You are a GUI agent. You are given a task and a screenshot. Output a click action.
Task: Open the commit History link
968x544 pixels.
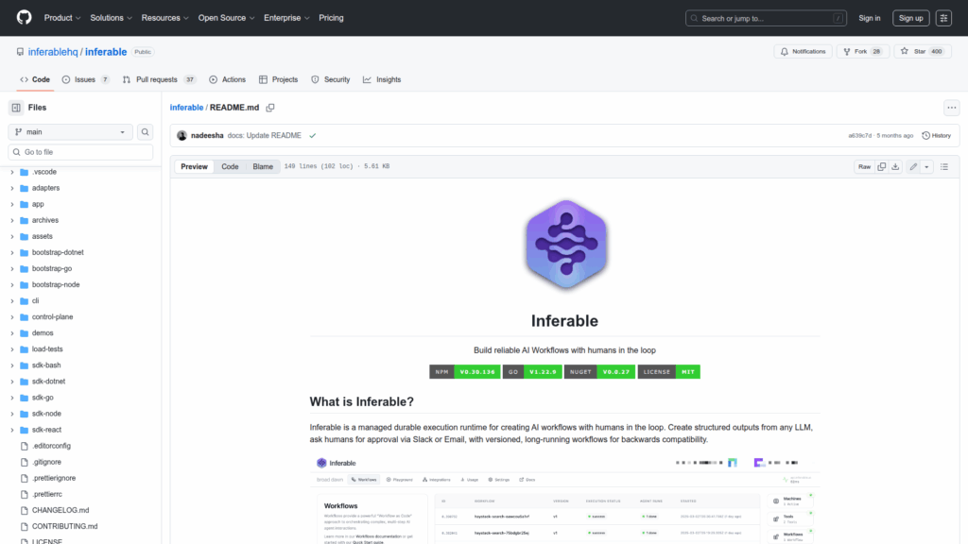pyautogui.click(x=936, y=136)
